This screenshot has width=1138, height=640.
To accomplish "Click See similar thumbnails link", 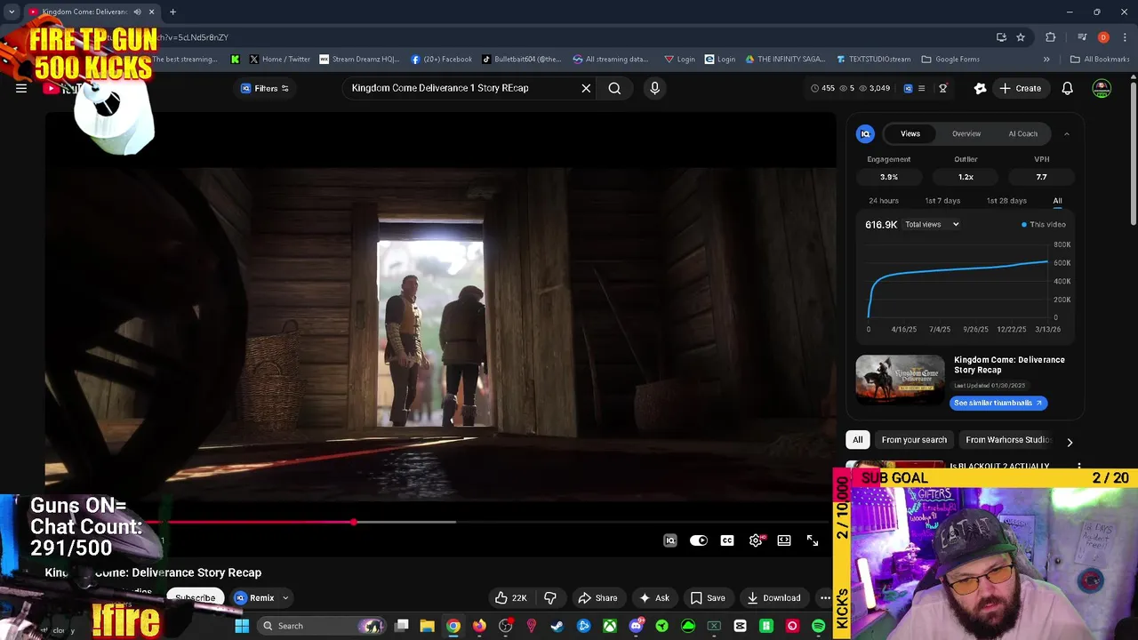I will click(x=998, y=403).
